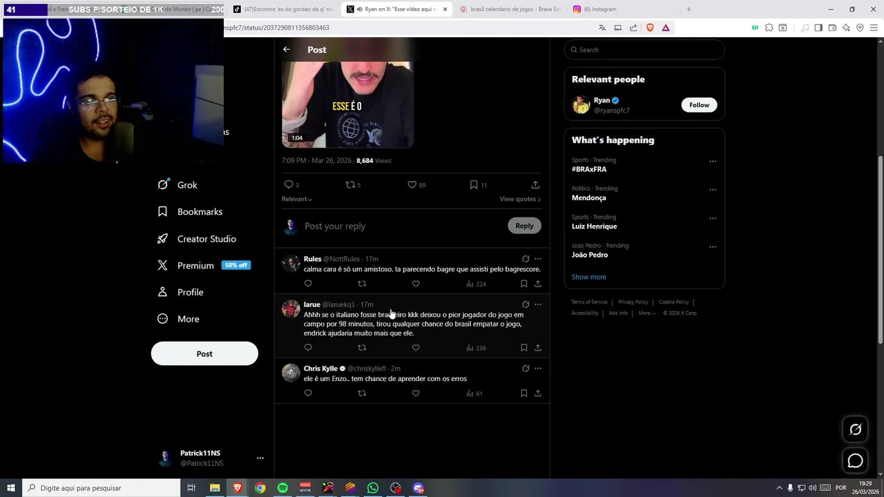This screenshot has width=884, height=497.
Task: Follow Ryan in Relevant people
Action: (x=699, y=105)
